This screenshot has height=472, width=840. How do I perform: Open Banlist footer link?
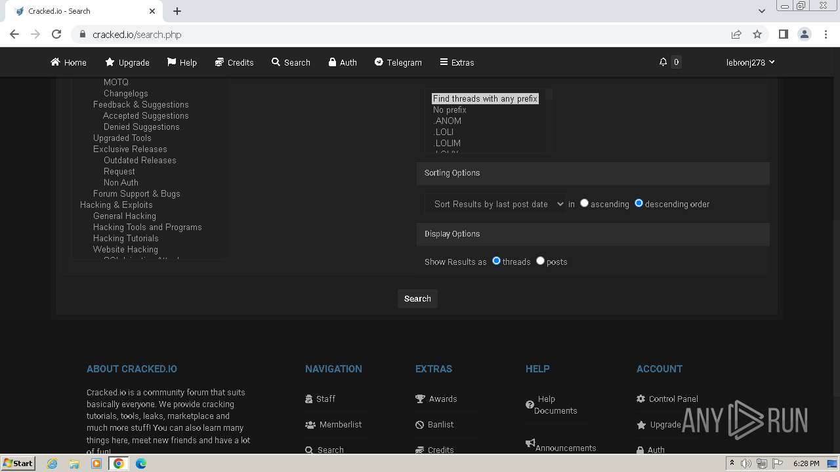(434, 424)
